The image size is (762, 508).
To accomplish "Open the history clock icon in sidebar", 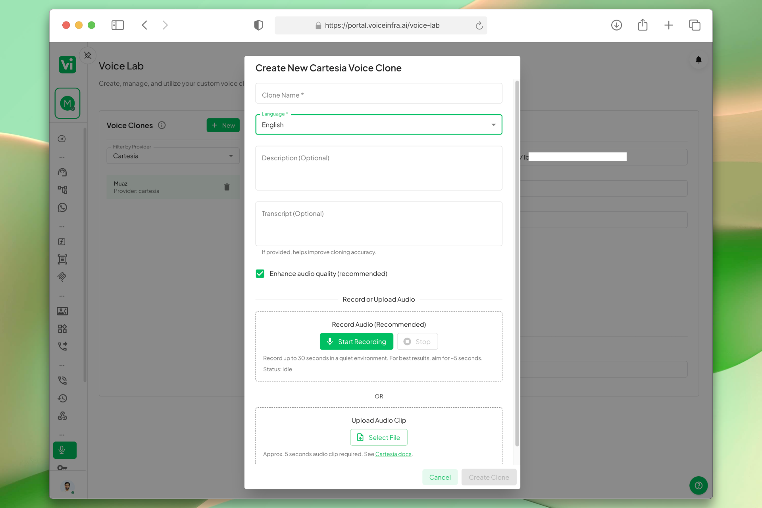I will (x=62, y=398).
